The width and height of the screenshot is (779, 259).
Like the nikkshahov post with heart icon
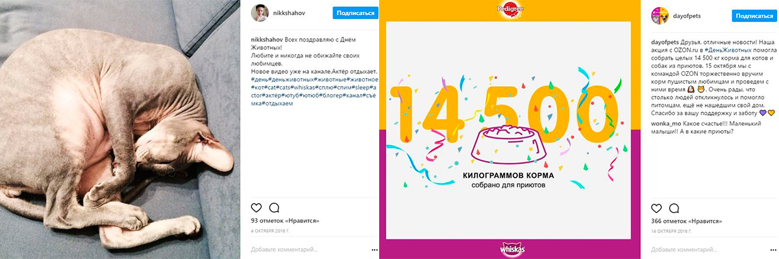click(256, 208)
